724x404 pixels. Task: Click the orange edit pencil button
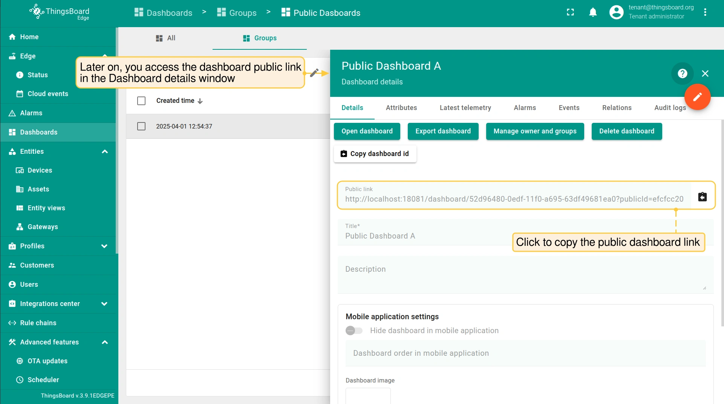[x=697, y=97]
